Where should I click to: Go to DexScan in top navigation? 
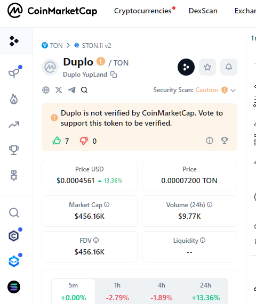click(x=203, y=11)
